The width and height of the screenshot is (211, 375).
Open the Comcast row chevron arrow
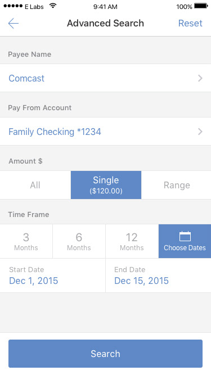tap(200, 78)
